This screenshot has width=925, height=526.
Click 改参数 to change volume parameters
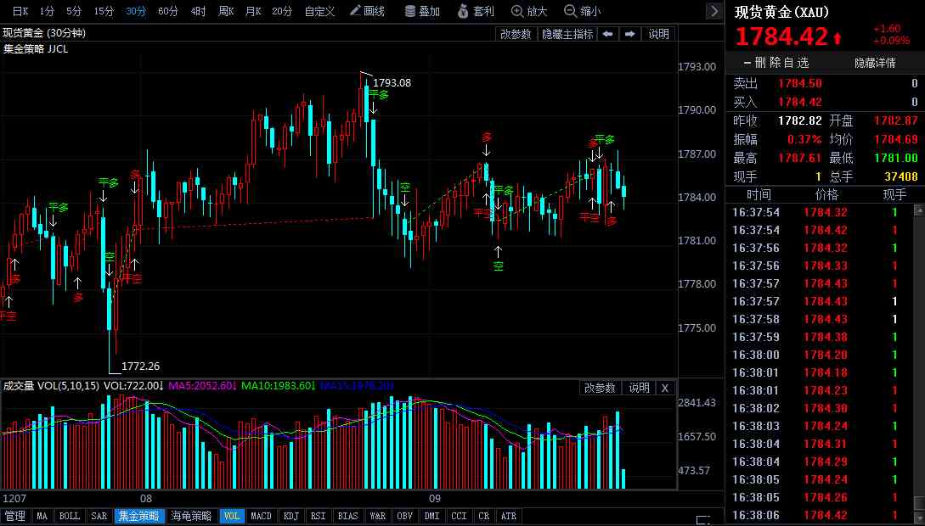click(x=601, y=388)
